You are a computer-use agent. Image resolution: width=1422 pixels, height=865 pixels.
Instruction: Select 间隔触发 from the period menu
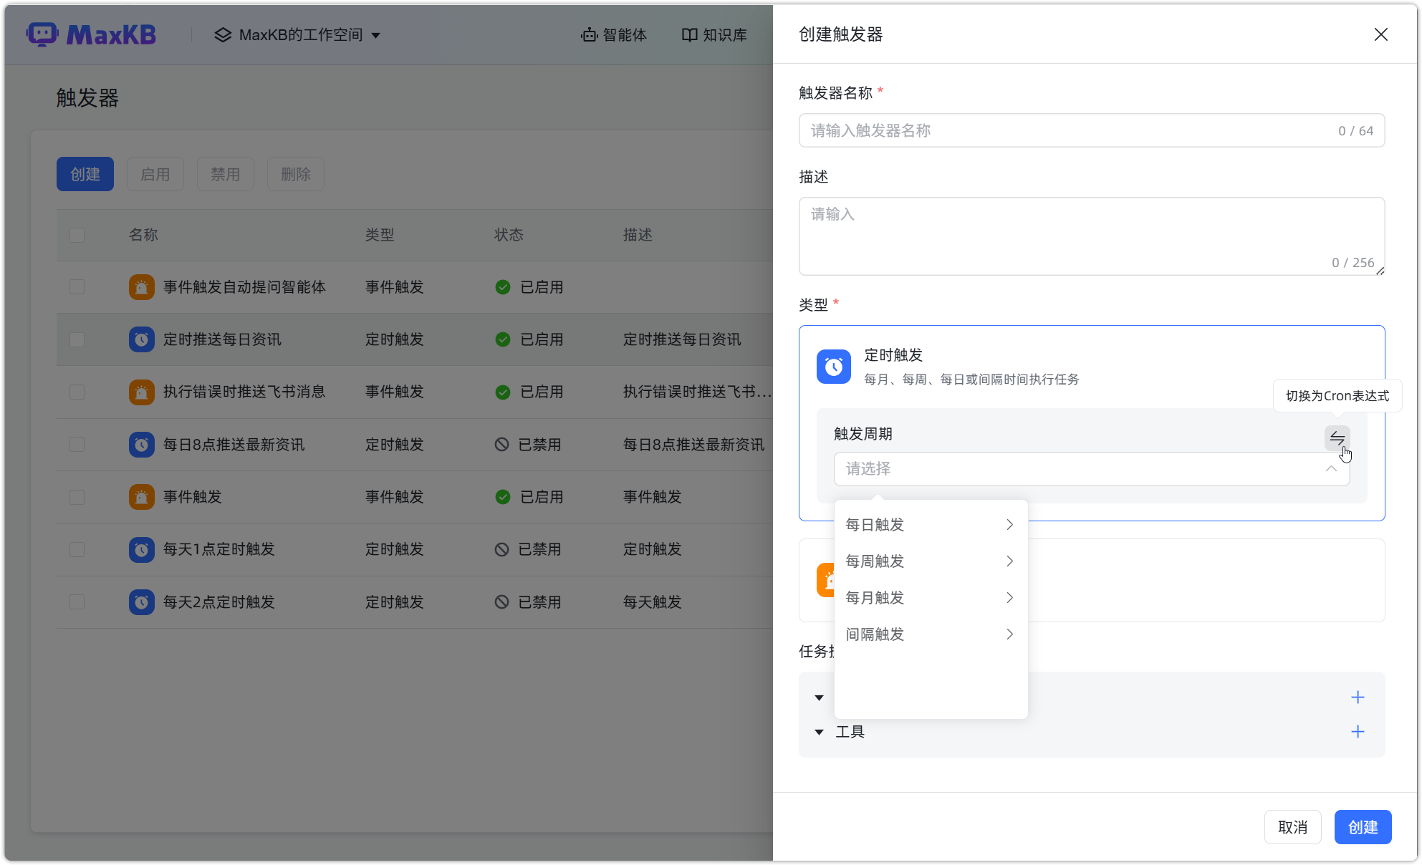(874, 634)
